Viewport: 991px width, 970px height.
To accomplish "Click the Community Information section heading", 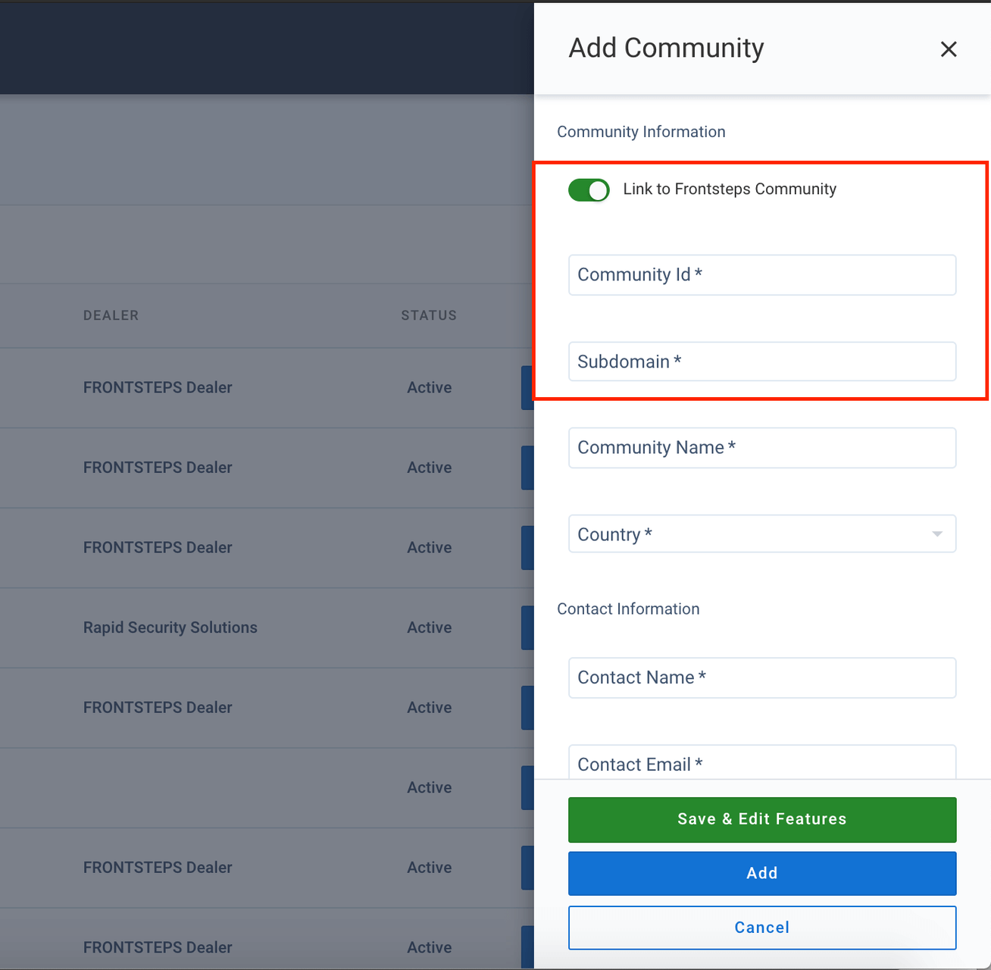I will (641, 132).
